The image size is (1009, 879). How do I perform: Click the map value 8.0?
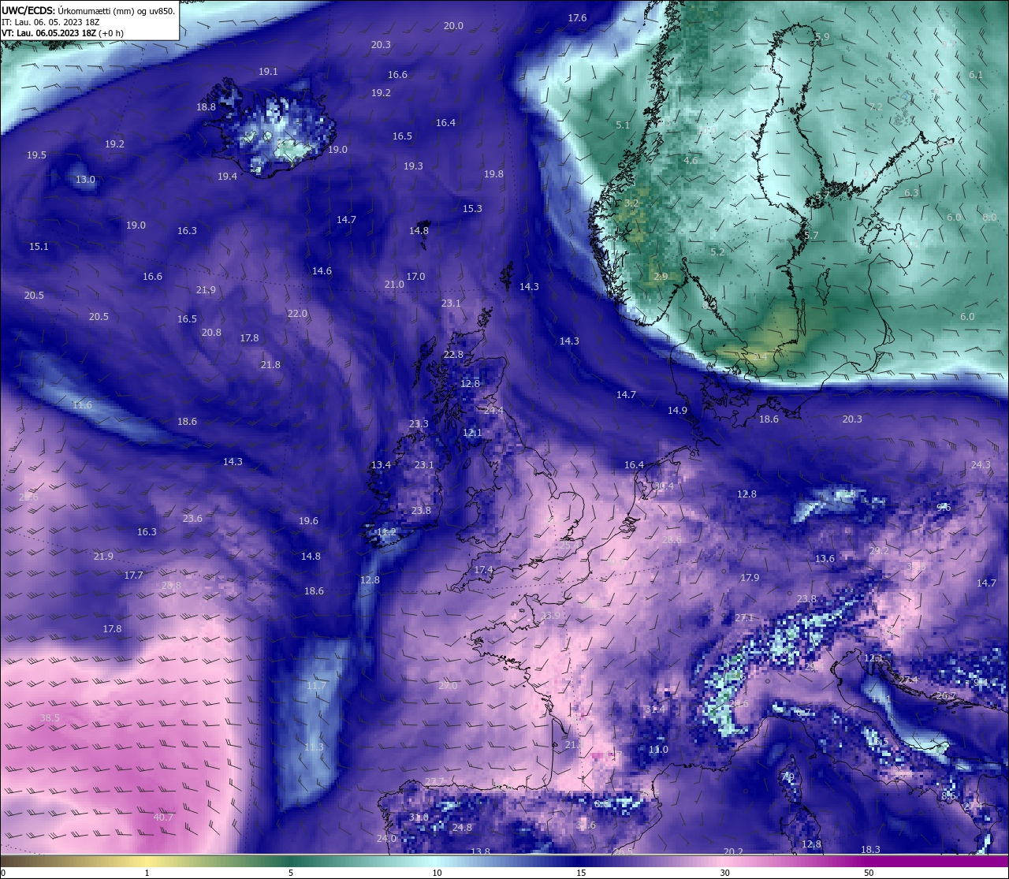989,218
